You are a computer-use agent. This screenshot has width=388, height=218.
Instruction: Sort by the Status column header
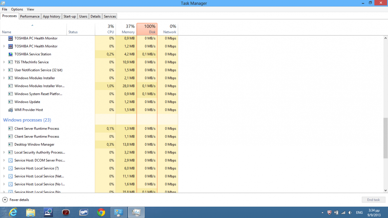tap(81, 29)
